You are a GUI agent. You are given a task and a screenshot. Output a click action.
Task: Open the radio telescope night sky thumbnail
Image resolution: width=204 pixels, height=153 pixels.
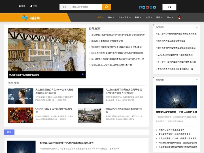point(91,96)
